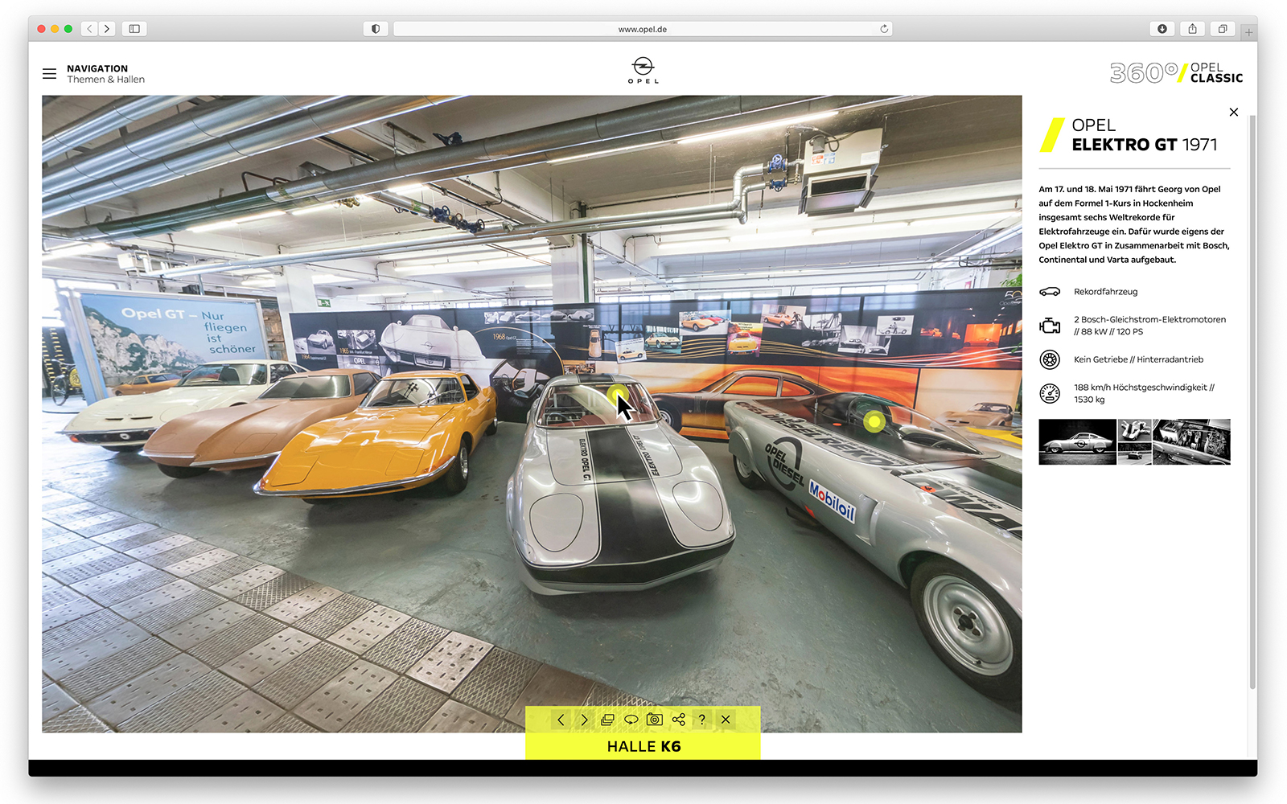Click the Safari share button
The image size is (1287, 804).
pos(1192,29)
